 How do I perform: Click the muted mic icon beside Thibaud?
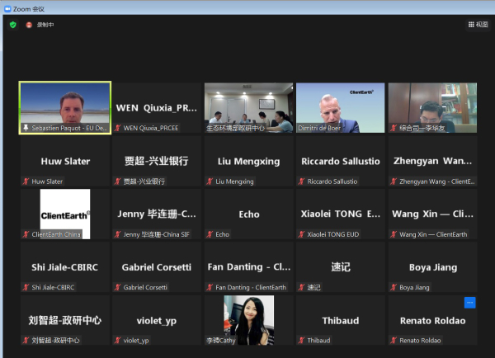pos(302,341)
